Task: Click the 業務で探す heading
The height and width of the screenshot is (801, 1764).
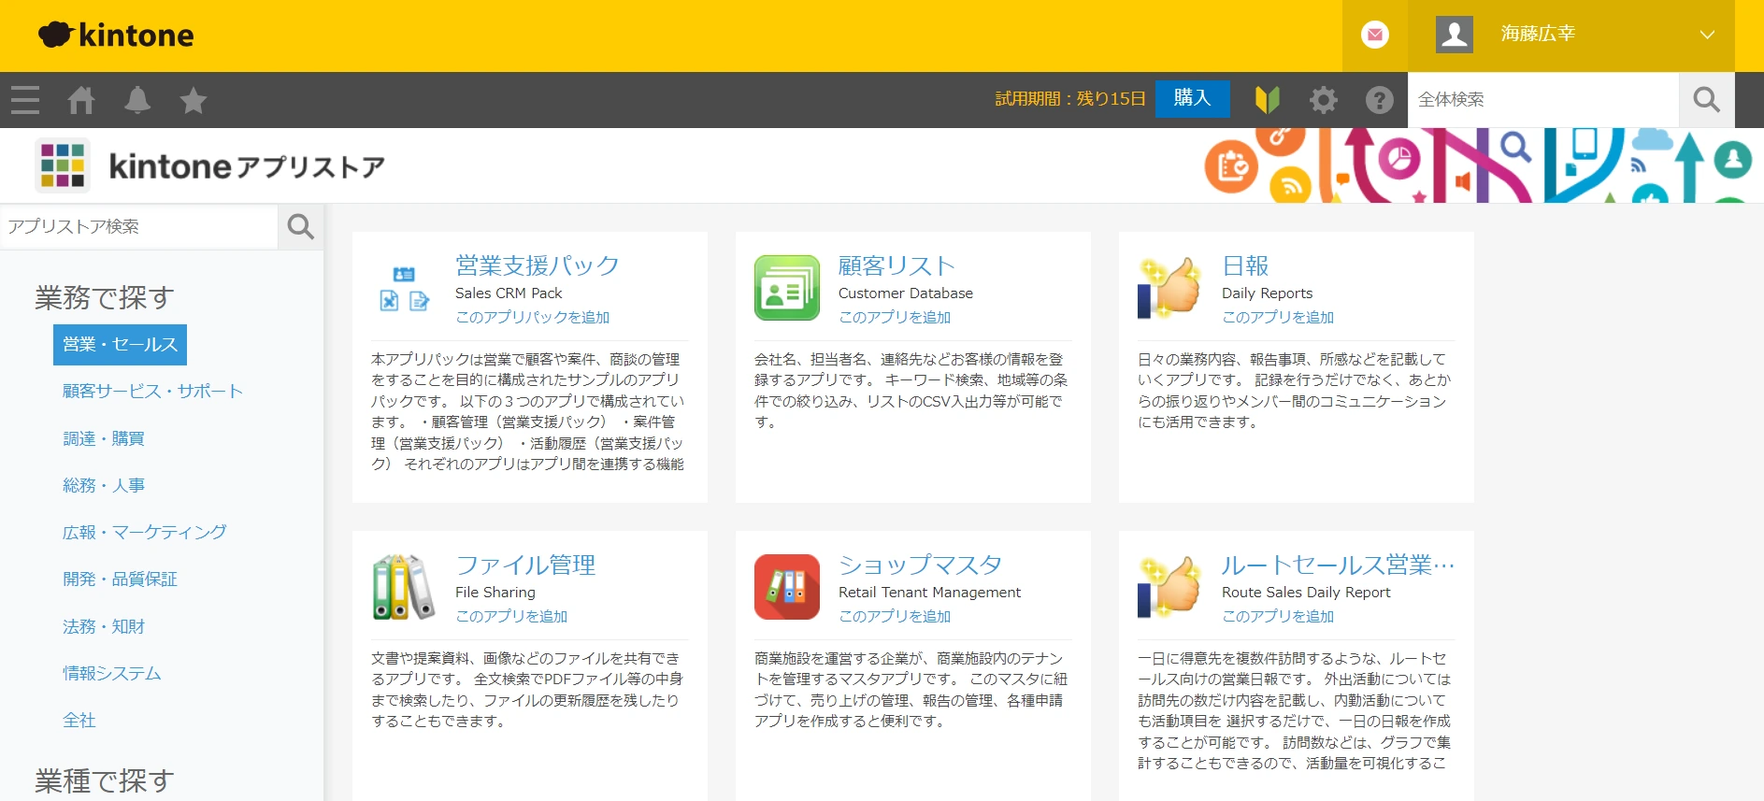Action: click(x=105, y=297)
